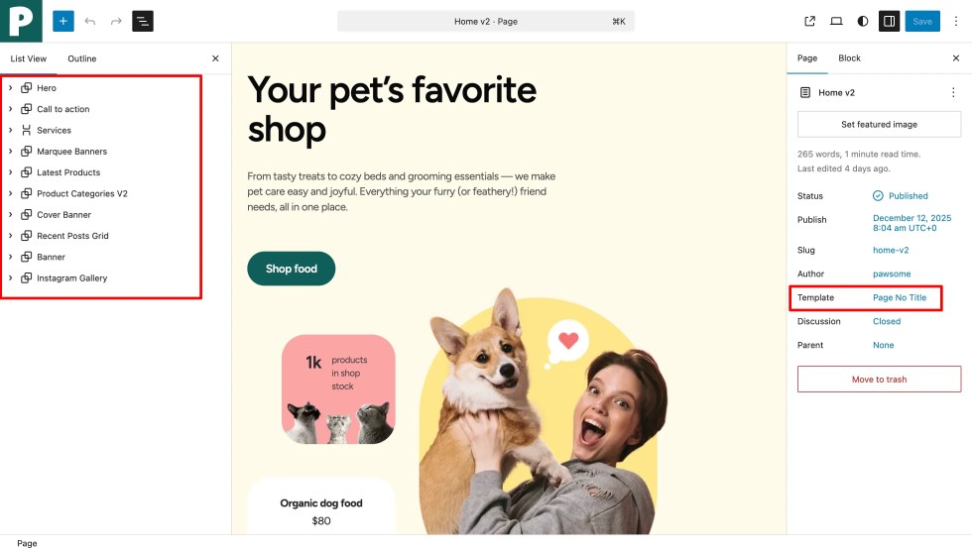
Task: Open the Home v2 page actions menu
Action: (953, 92)
